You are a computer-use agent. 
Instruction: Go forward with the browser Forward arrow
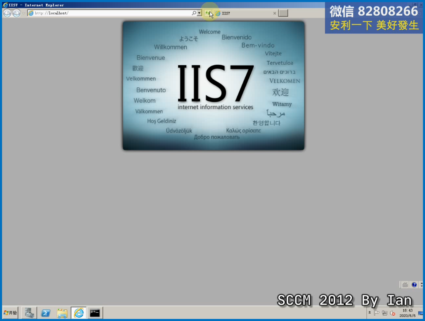17,13
